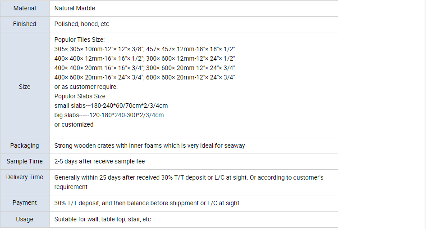This screenshot has height=229, width=426.
Task: Click the Finished row header
Action: tap(25, 24)
